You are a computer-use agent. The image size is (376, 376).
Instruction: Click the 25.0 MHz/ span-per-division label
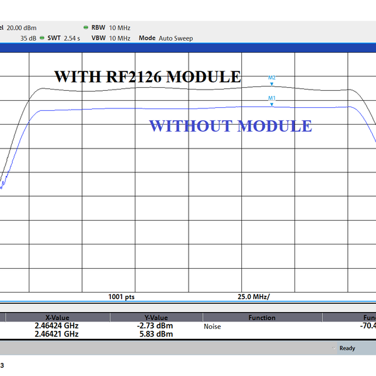[x=254, y=297]
